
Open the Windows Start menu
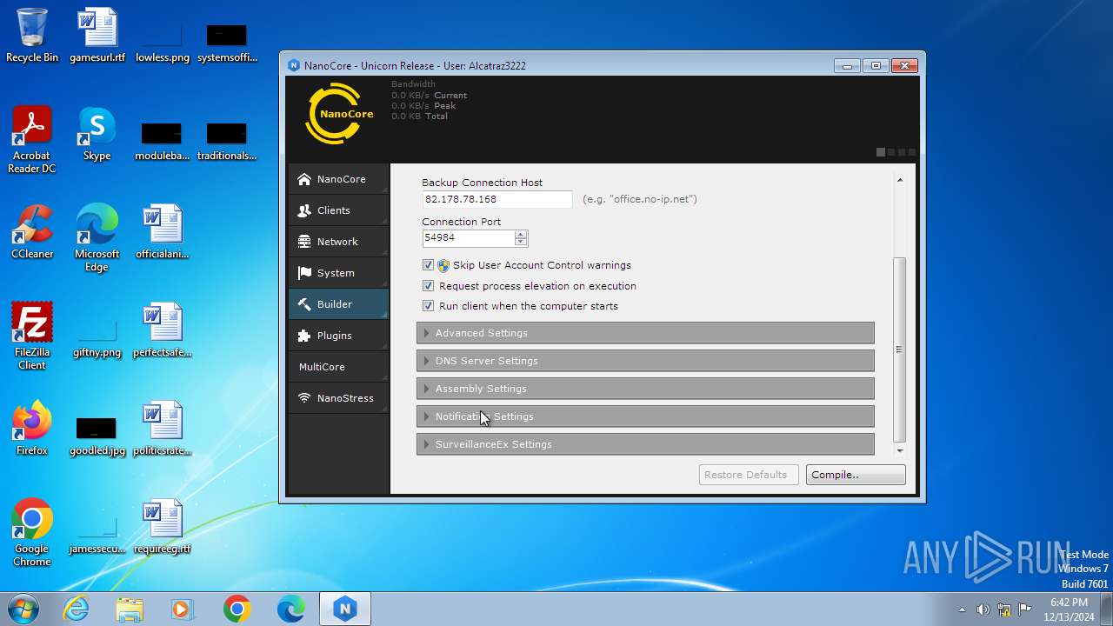23,609
